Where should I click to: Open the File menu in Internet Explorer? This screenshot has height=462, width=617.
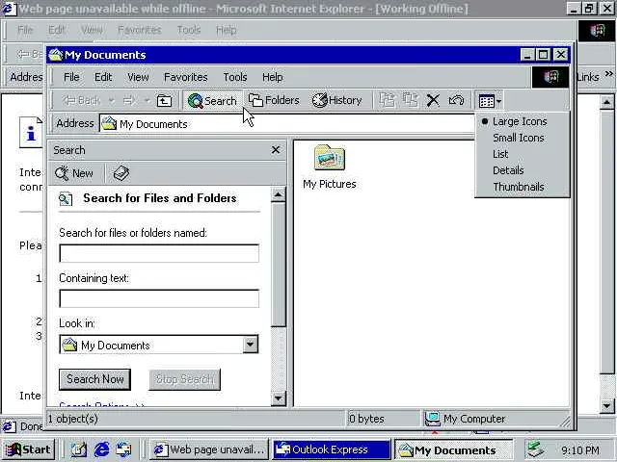coord(25,30)
